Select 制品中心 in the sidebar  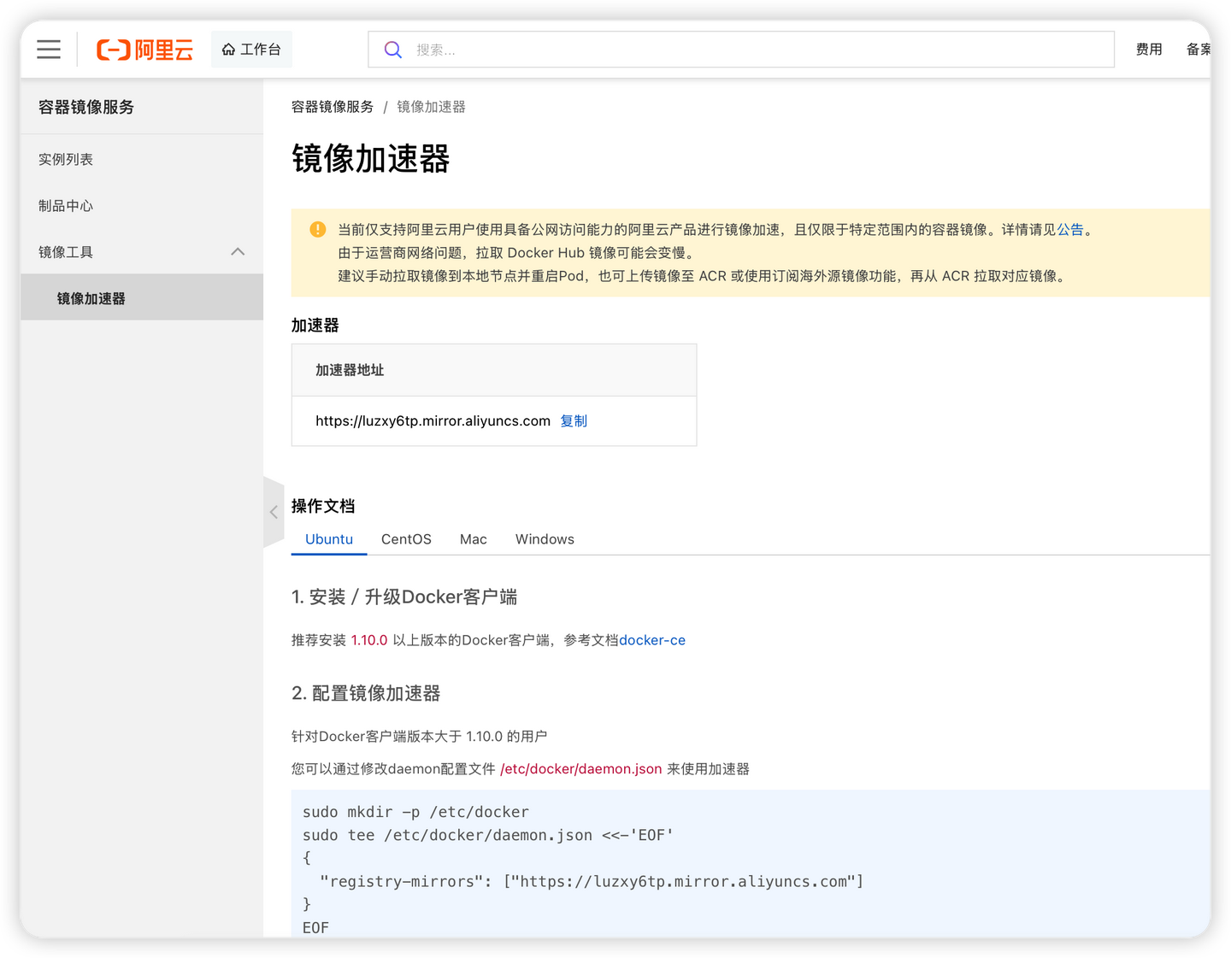tap(142, 206)
